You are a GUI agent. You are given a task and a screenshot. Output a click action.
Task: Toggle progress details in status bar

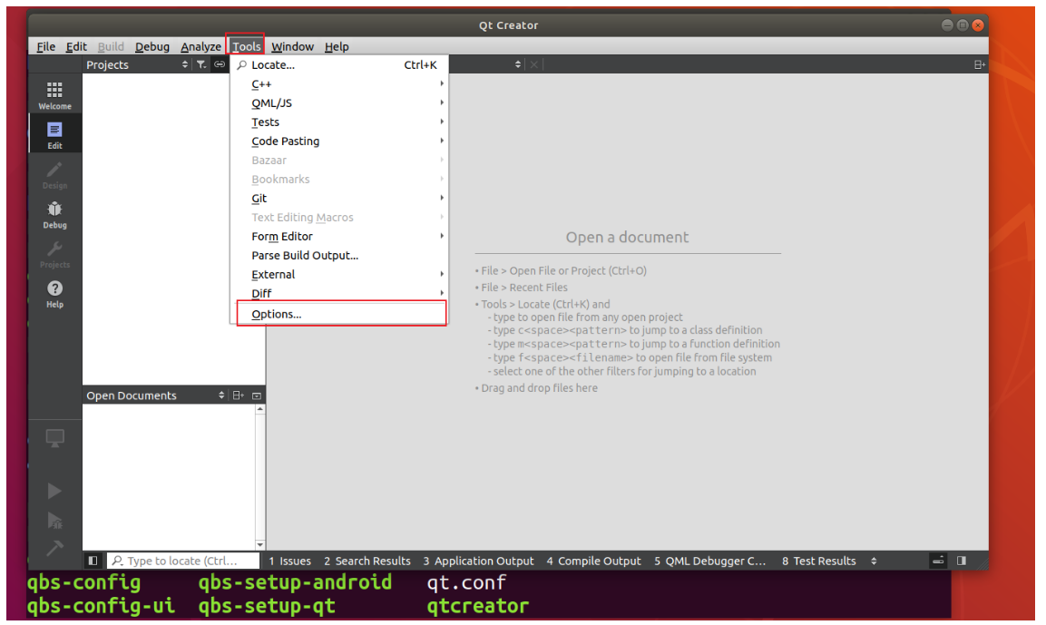(938, 561)
